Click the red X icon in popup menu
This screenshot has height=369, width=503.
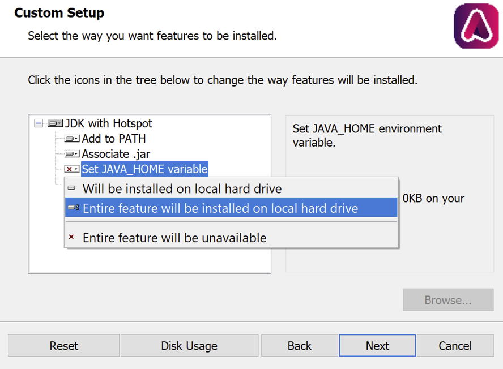pyautogui.click(x=71, y=237)
